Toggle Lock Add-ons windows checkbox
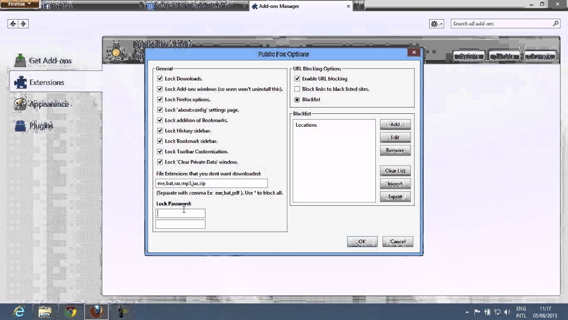The width and height of the screenshot is (568, 320). (x=160, y=89)
